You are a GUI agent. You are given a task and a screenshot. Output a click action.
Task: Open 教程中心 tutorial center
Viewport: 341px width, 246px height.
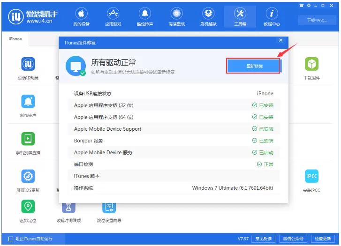(x=272, y=17)
